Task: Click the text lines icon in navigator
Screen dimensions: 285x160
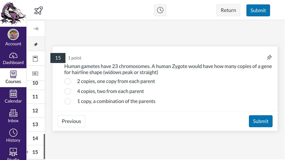Action: tap(35, 73)
